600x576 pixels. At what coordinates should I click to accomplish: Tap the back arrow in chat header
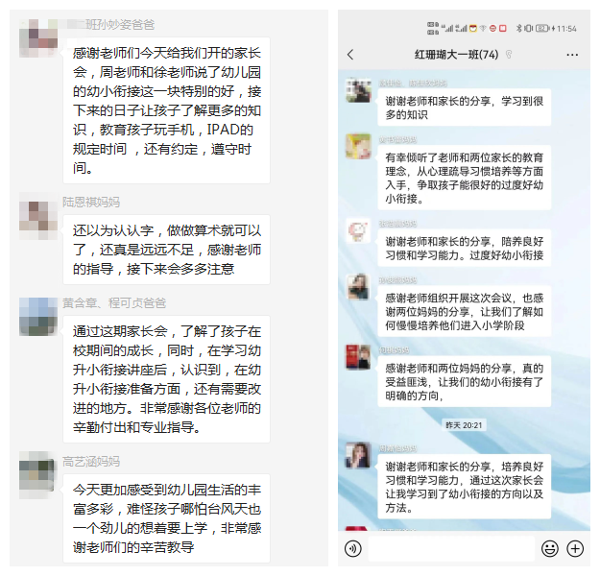tap(350, 55)
